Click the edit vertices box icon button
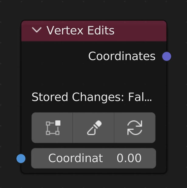Screen dimensions: 187x188 coord(53,128)
